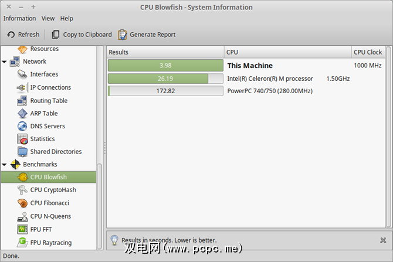The image size is (393, 262).
Task: Click the Network category icon
Action: (15, 62)
